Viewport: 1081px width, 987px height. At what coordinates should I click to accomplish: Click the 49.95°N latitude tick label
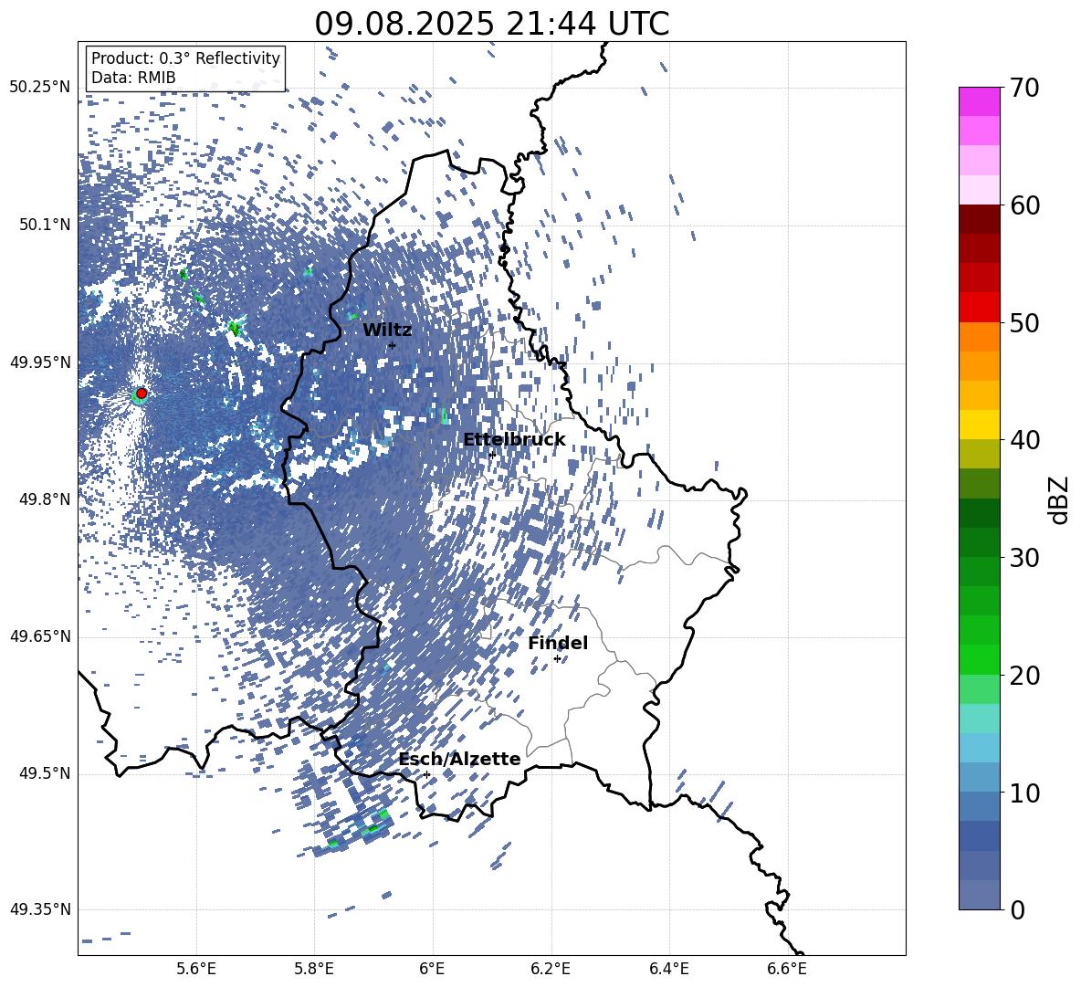(40, 362)
